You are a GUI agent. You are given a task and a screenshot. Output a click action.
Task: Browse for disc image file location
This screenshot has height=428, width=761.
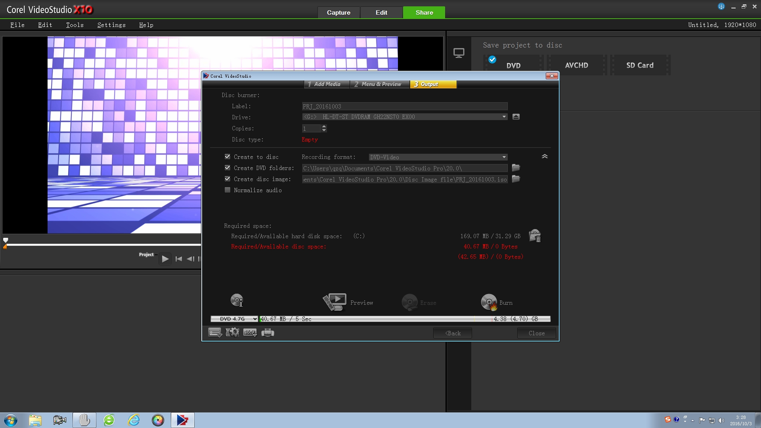(x=516, y=179)
